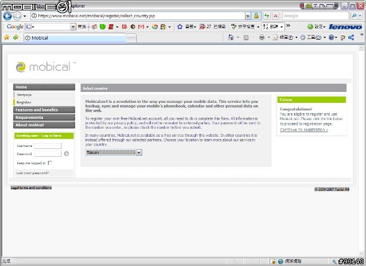
Task: Expand the address bar URL dropdown
Action: 248,16
